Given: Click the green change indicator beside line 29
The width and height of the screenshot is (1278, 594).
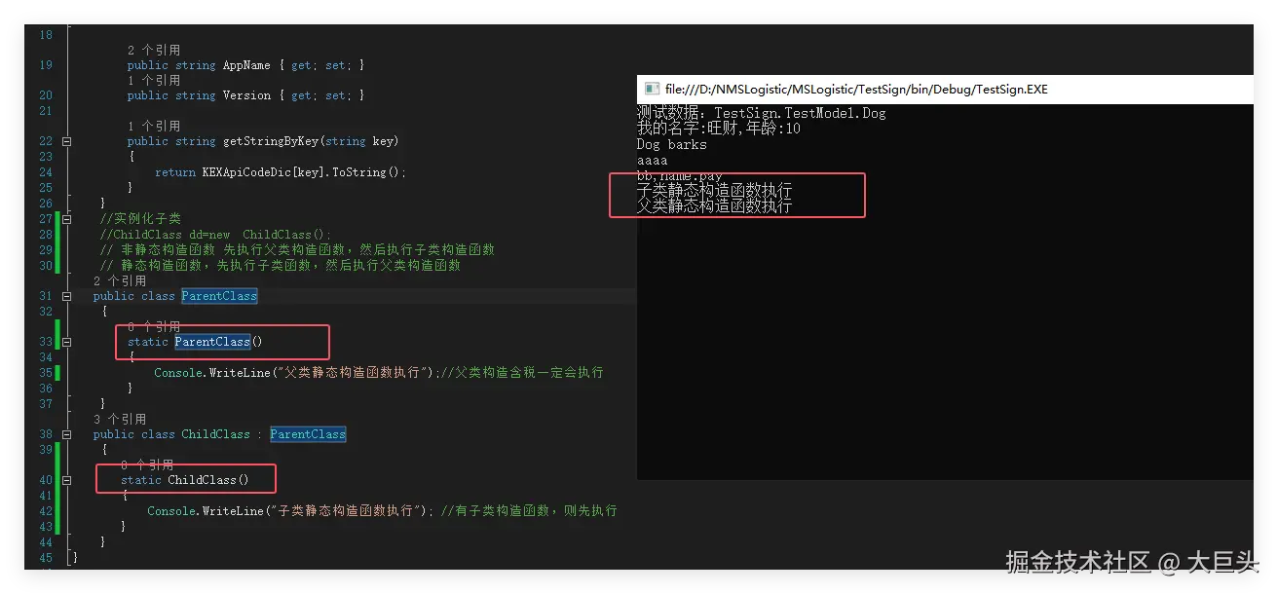Looking at the screenshot, I should point(56,249).
